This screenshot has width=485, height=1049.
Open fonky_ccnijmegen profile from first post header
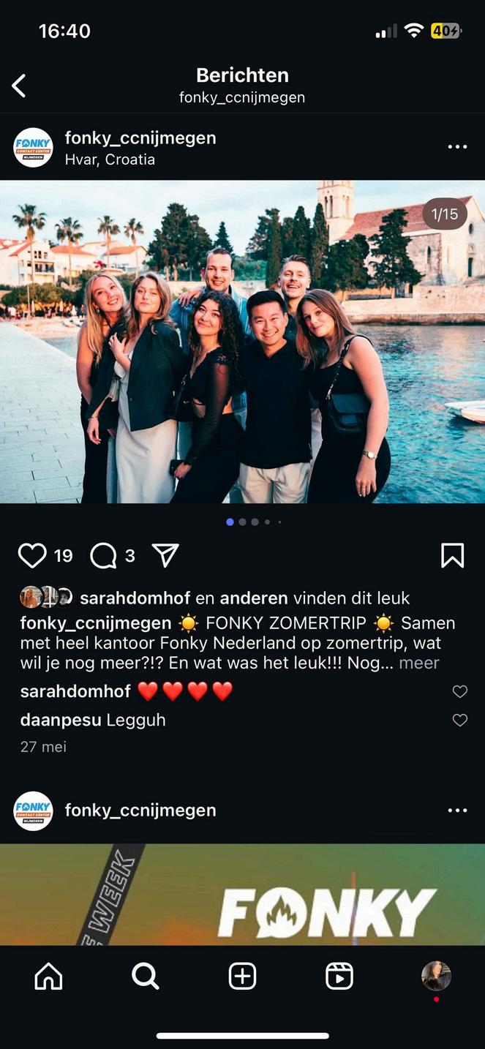[140, 138]
